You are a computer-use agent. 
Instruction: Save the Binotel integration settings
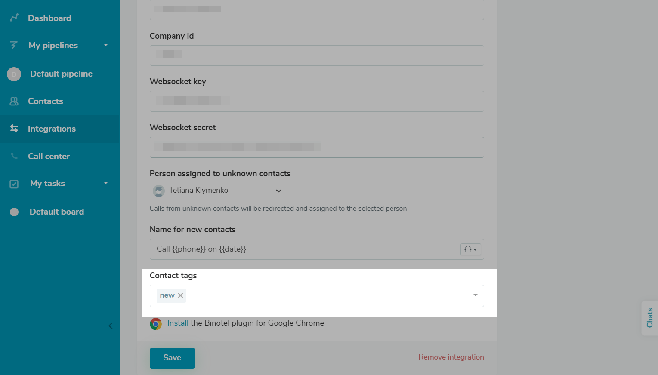[172, 358]
